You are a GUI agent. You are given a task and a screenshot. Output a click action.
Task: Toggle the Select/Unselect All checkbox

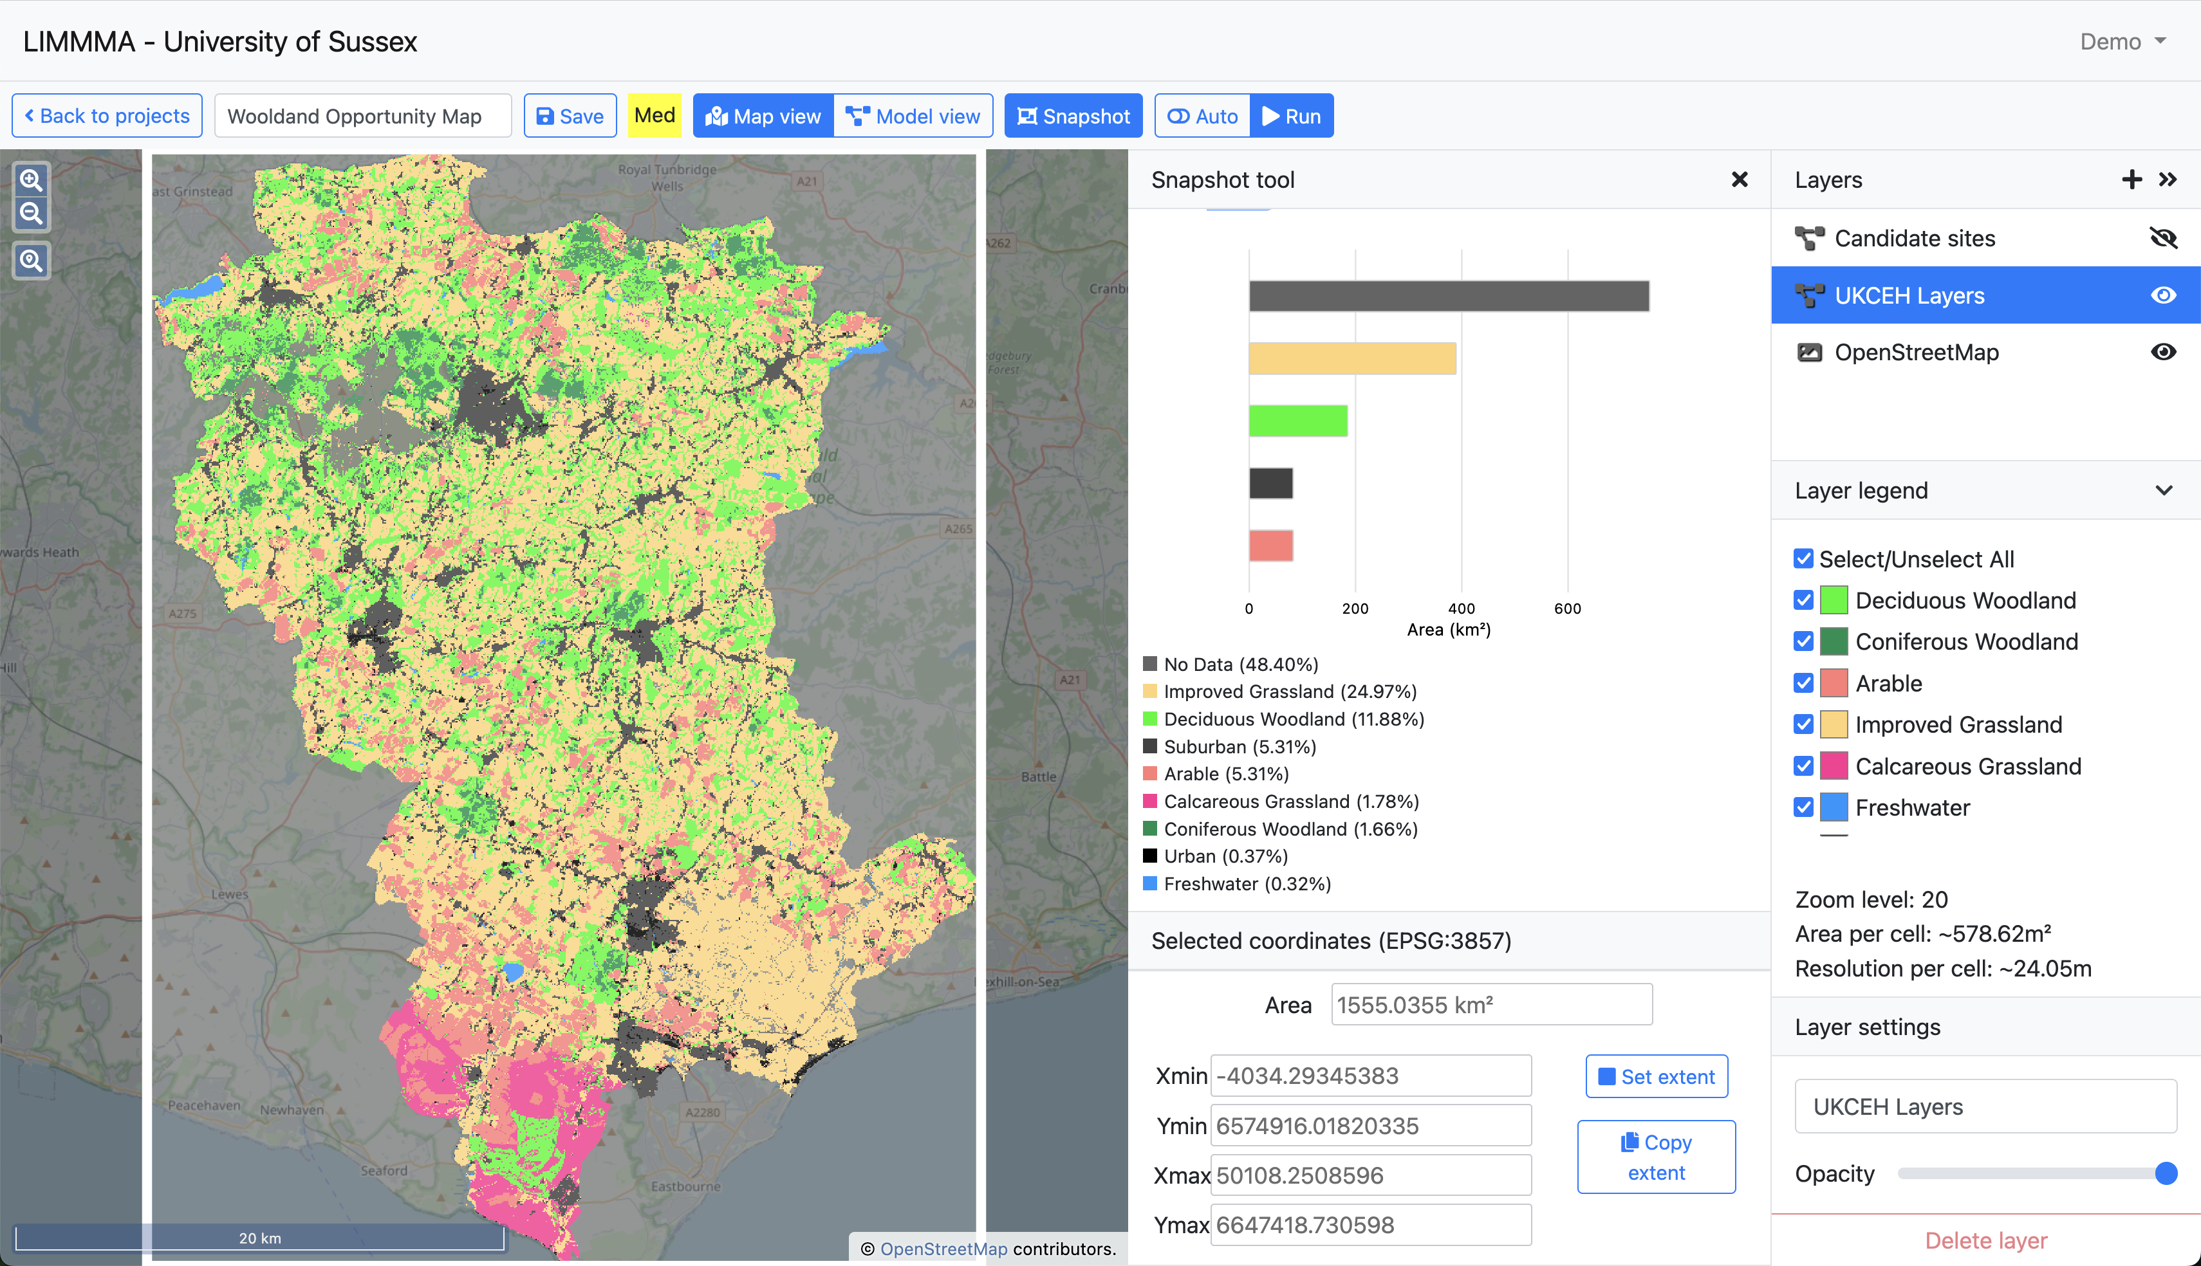tap(1803, 559)
